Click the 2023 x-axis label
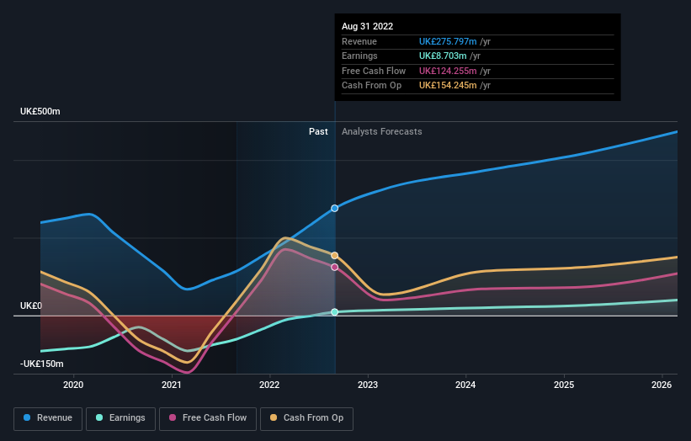 (368, 385)
